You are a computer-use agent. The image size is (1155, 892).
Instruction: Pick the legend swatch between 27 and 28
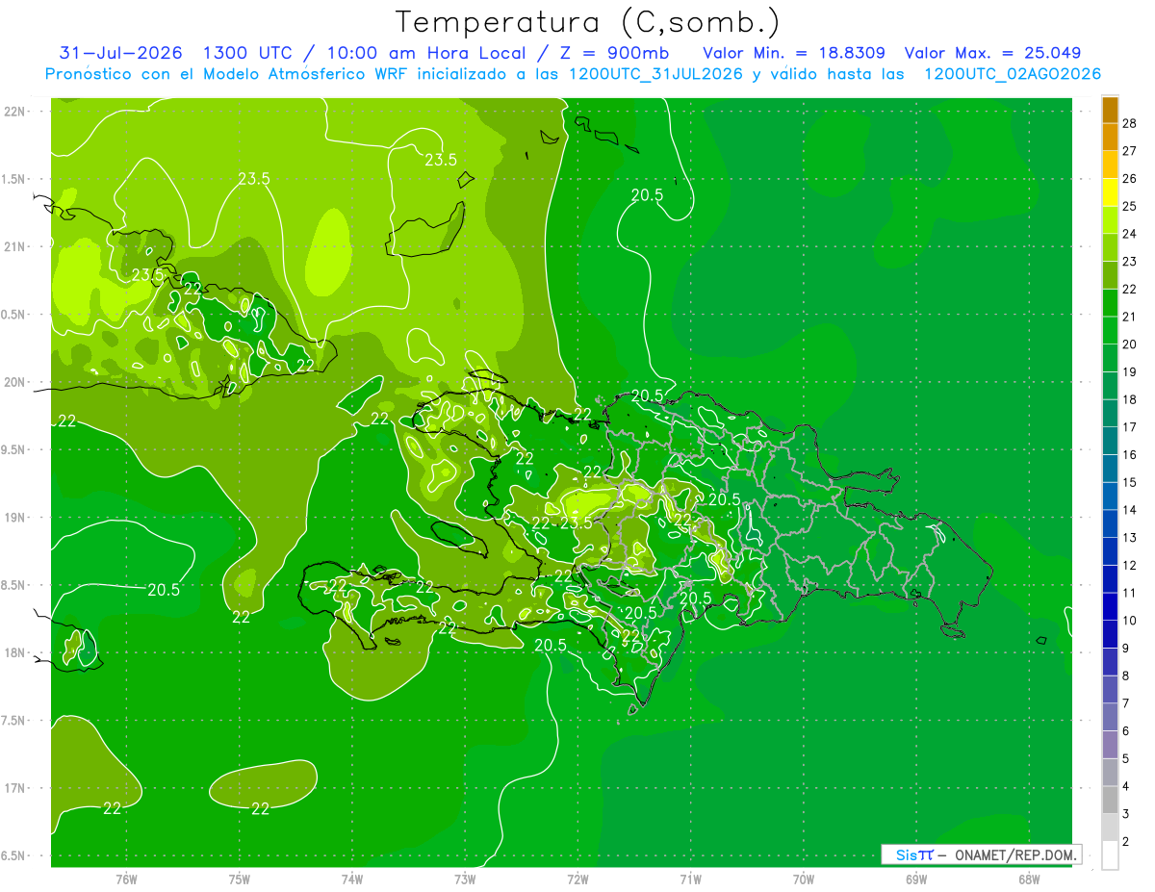pyautogui.click(x=1110, y=137)
